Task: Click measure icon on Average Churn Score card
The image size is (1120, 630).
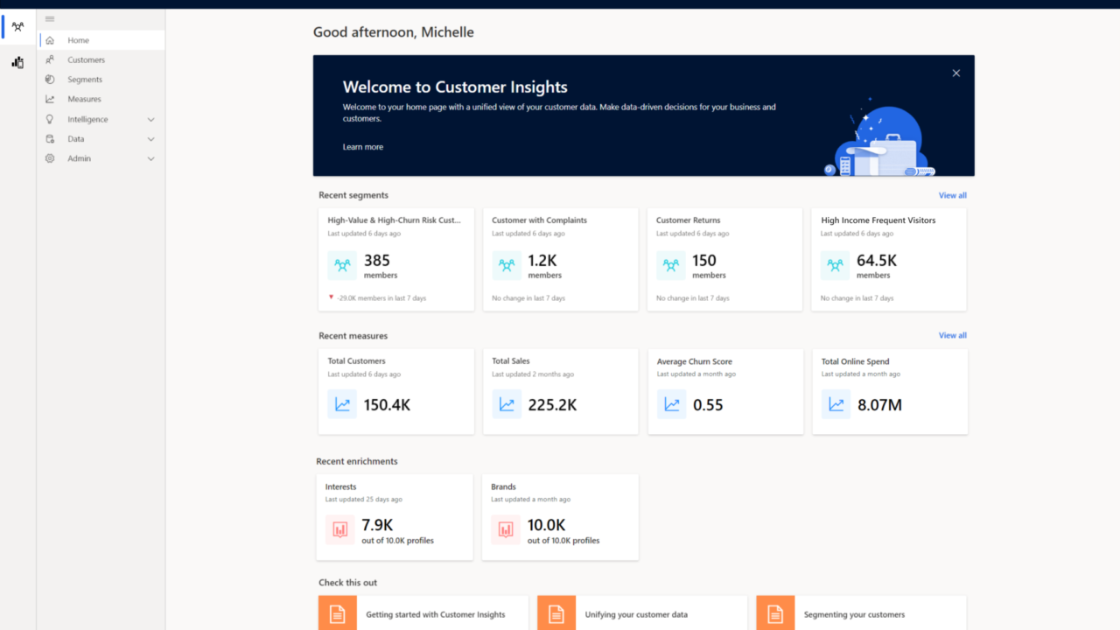Action: tap(672, 404)
